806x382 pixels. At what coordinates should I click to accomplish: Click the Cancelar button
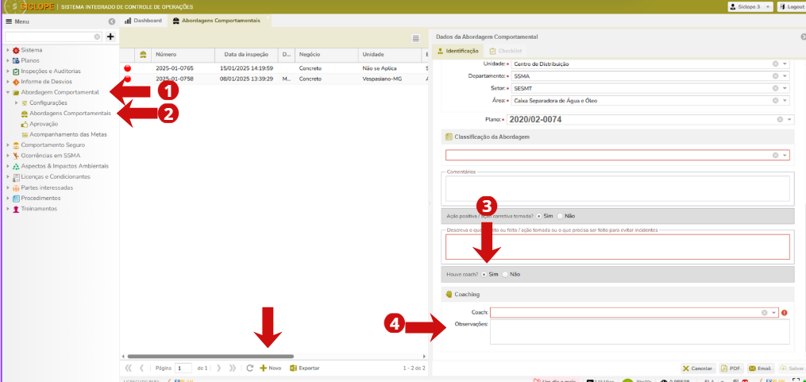point(697,368)
